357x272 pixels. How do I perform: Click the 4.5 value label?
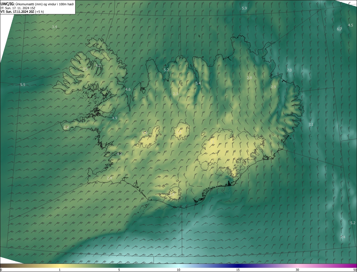point(351,25)
